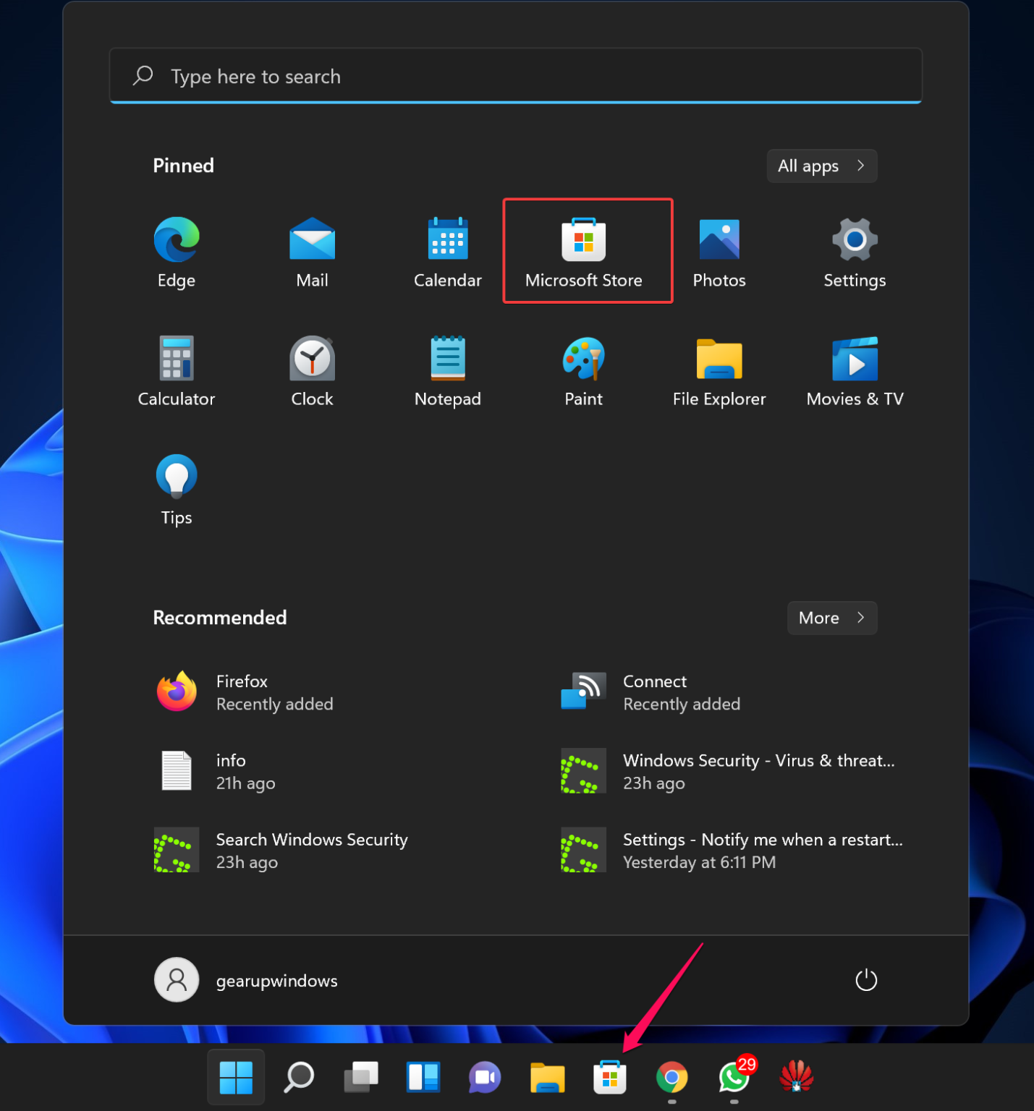
Task: Open Google Chrome on the taskbar
Action: (672, 1078)
